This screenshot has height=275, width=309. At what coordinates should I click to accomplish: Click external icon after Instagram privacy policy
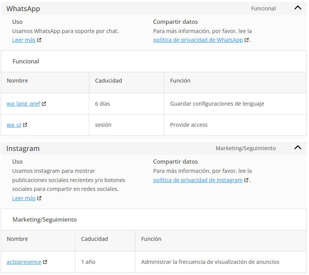point(246,180)
